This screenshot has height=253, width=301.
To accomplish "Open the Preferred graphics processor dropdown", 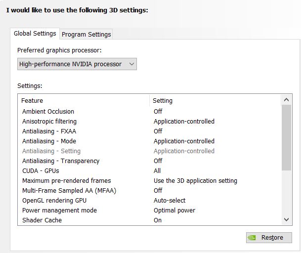I will pyautogui.click(x=77, y=64).
